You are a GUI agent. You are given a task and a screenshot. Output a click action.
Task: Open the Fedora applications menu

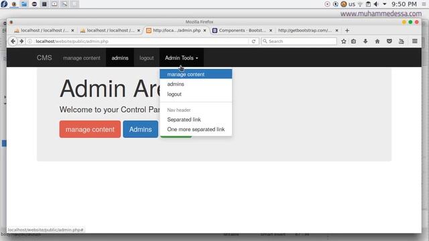pos(4,4)
